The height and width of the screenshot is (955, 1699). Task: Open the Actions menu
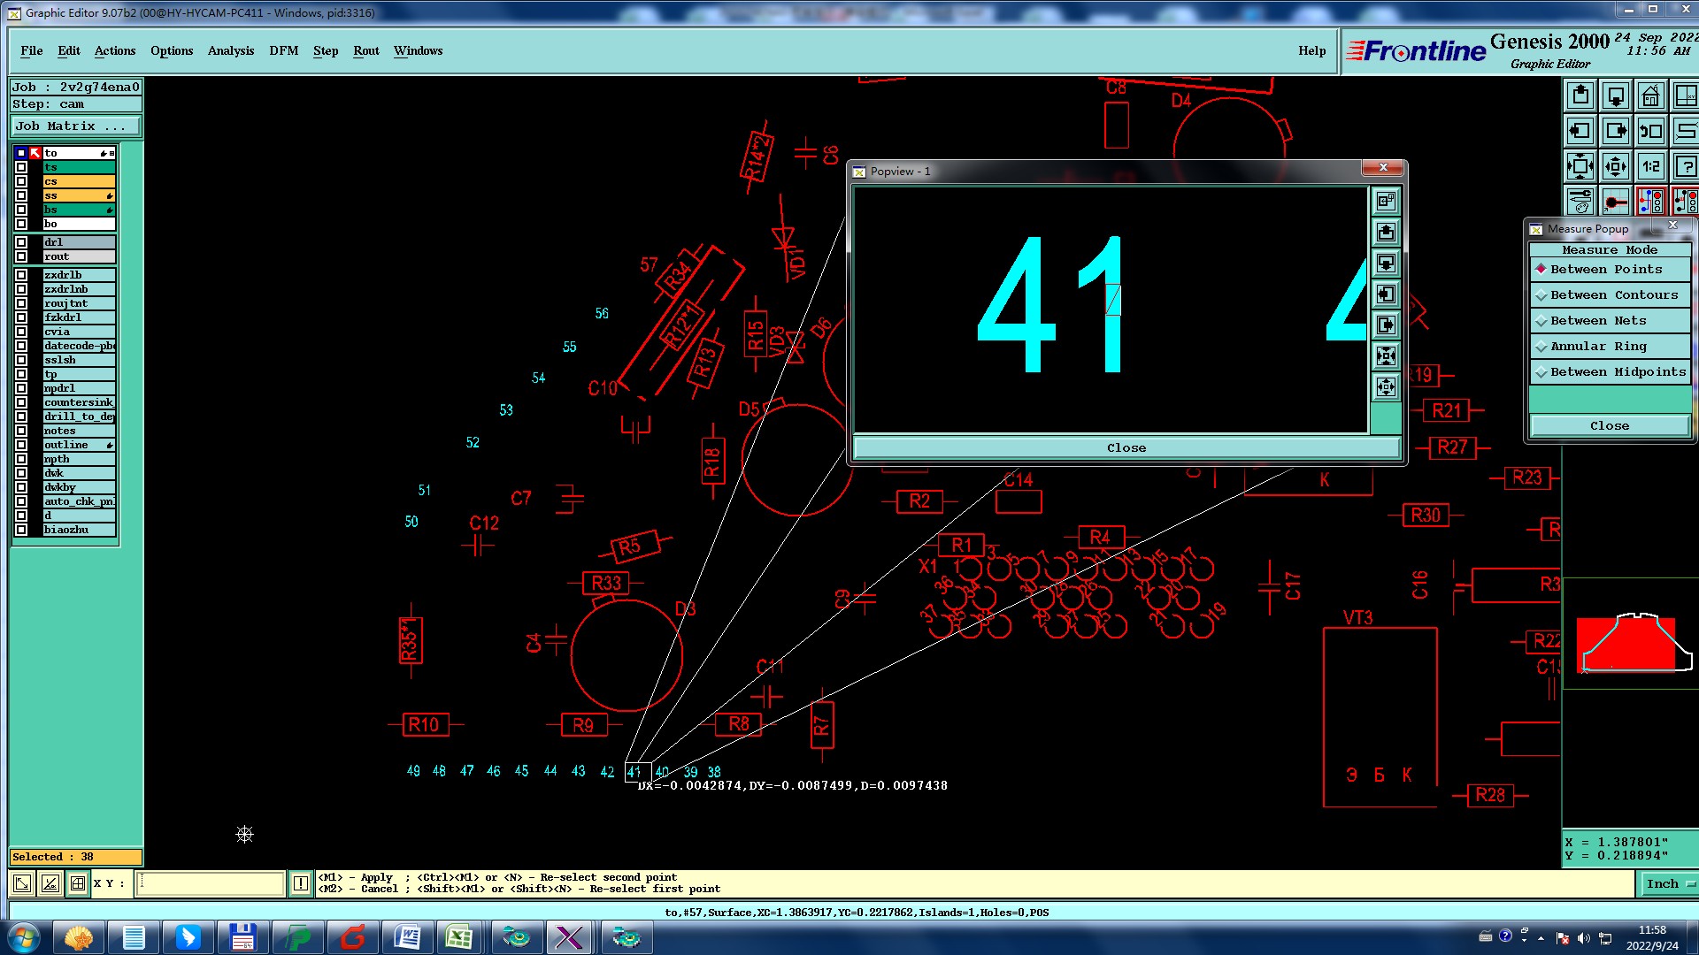[x=115, y=50]
